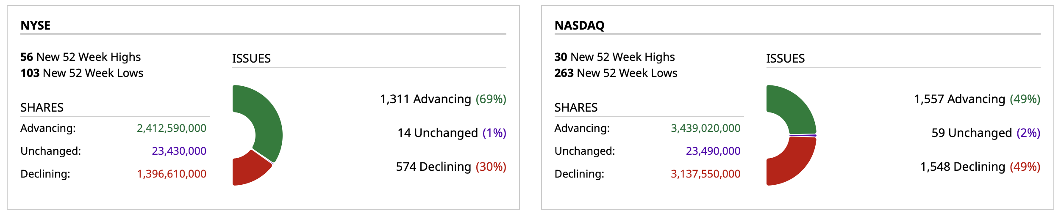Click NASDAQ declining shares value 3,137,550,000
The width and height of the screenshot is (1061, 219).
pos(705,174)
